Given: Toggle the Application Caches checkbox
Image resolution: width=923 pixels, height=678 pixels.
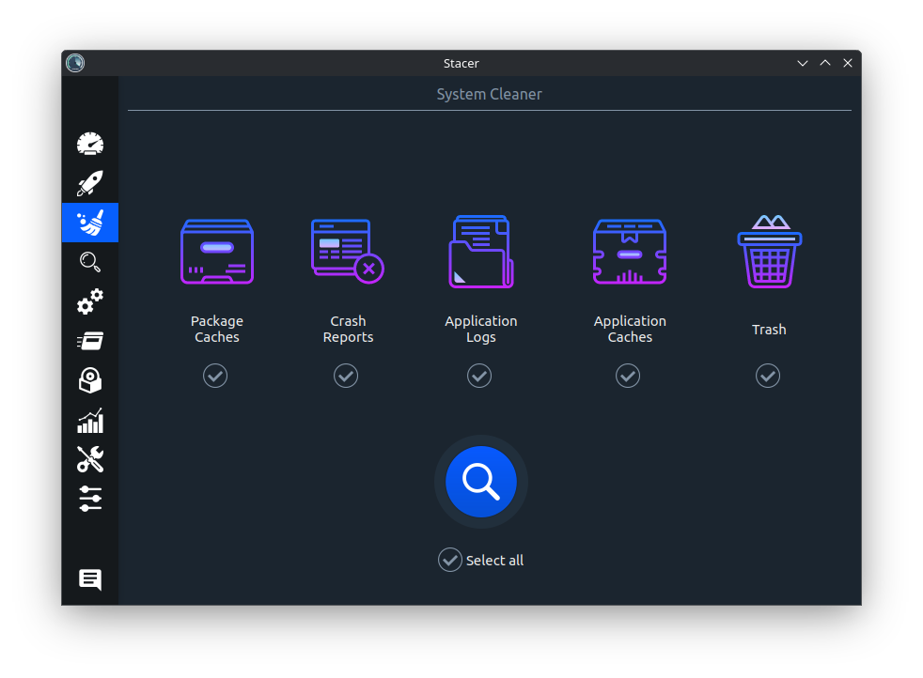Looking at the screenshot, I should point(628,376).
